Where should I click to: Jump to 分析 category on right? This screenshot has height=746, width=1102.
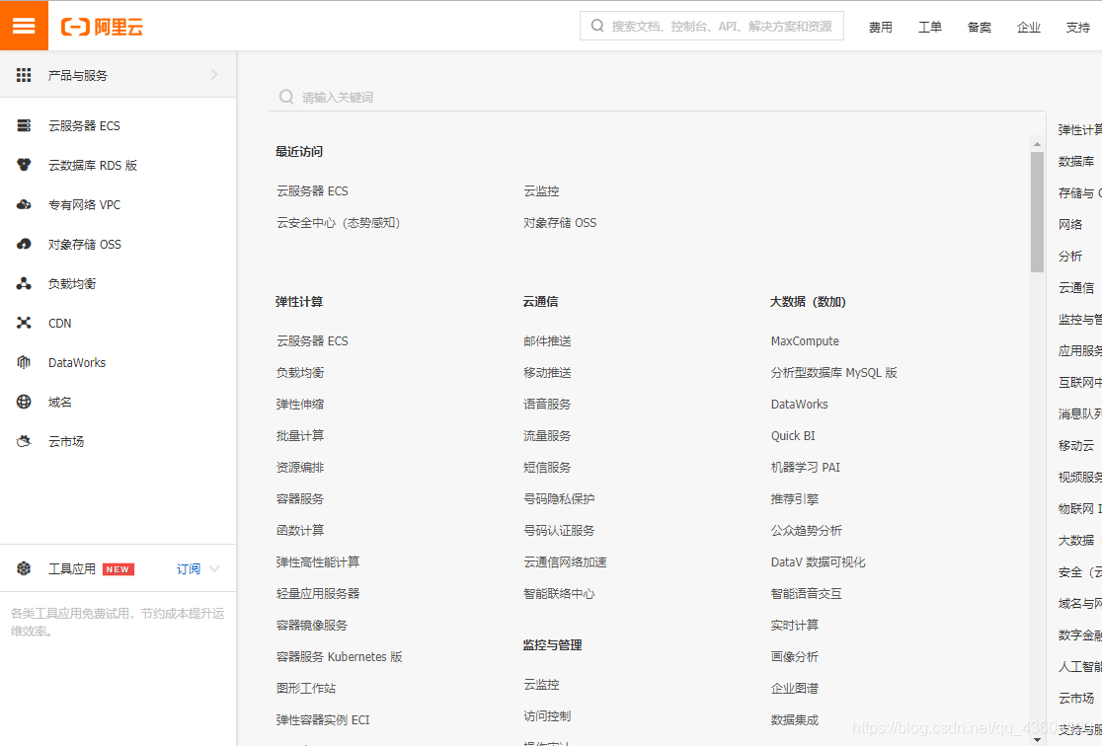[1070, 256]
